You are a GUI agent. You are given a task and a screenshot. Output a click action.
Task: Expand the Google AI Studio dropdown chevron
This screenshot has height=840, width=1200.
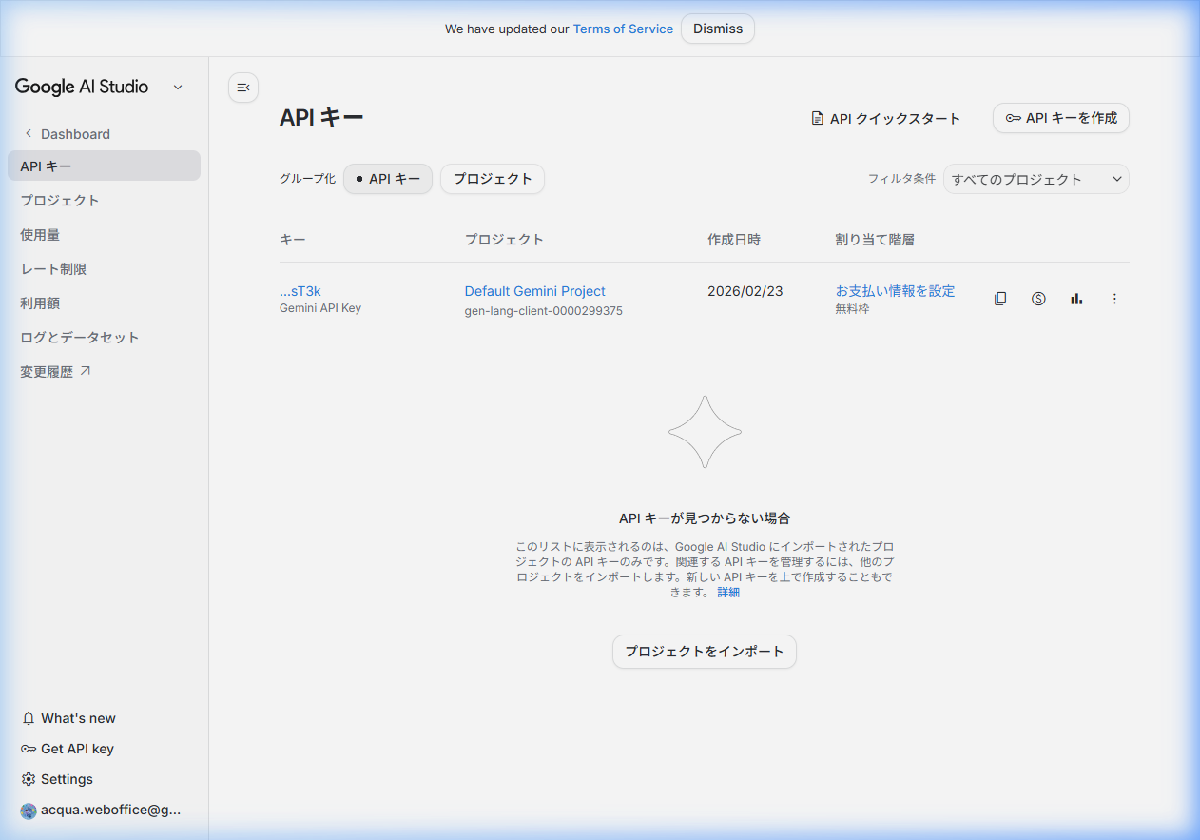[178, 88]
